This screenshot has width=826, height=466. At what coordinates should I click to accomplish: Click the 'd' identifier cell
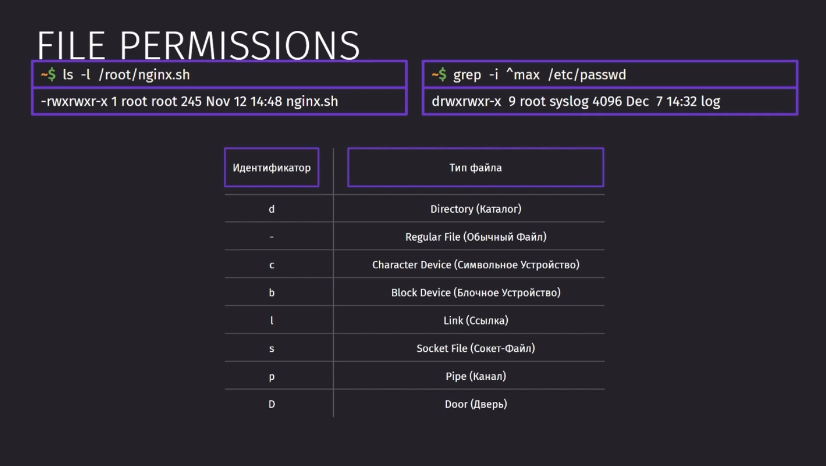272,209
